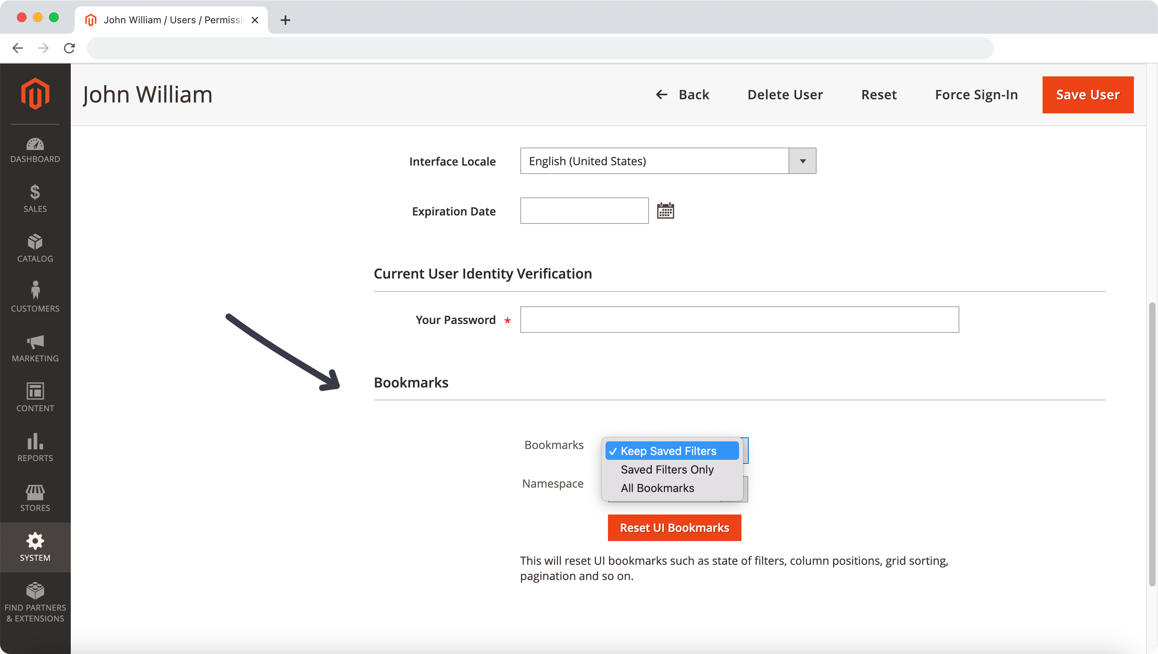Click the Delete User link

pos(785,95)
